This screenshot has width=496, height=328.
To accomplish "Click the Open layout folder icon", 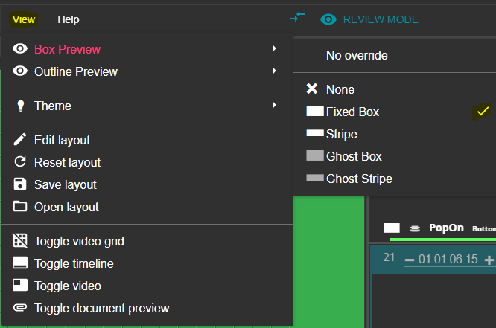I will (20, 207).
